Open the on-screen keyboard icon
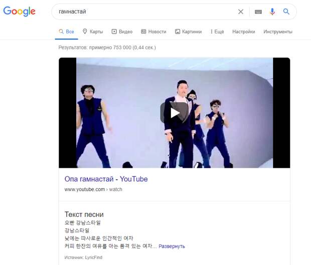The image size is (311, 265). coord(258,12)
